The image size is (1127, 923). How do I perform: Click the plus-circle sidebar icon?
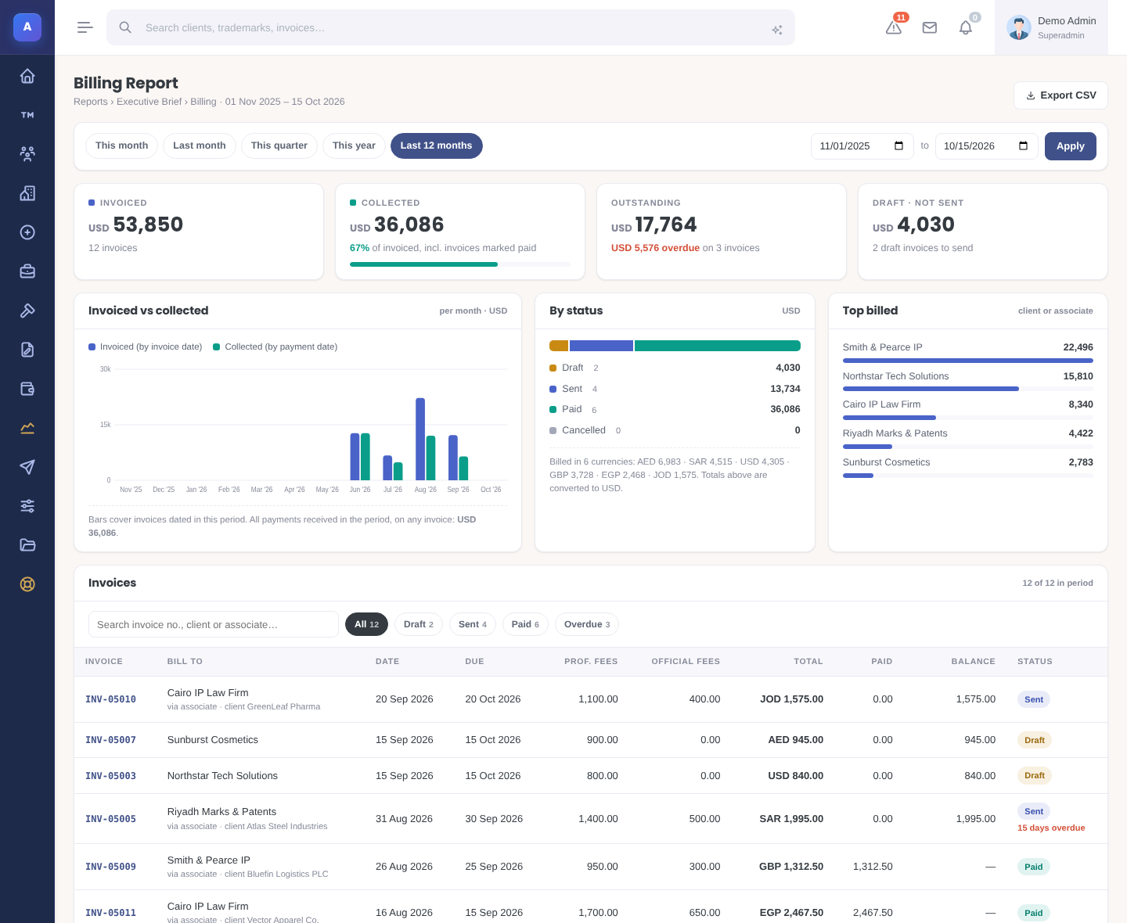(x=27, y=232)
